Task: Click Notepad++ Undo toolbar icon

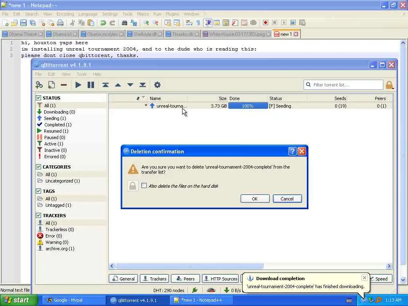Action: click(x=103, y=23)
